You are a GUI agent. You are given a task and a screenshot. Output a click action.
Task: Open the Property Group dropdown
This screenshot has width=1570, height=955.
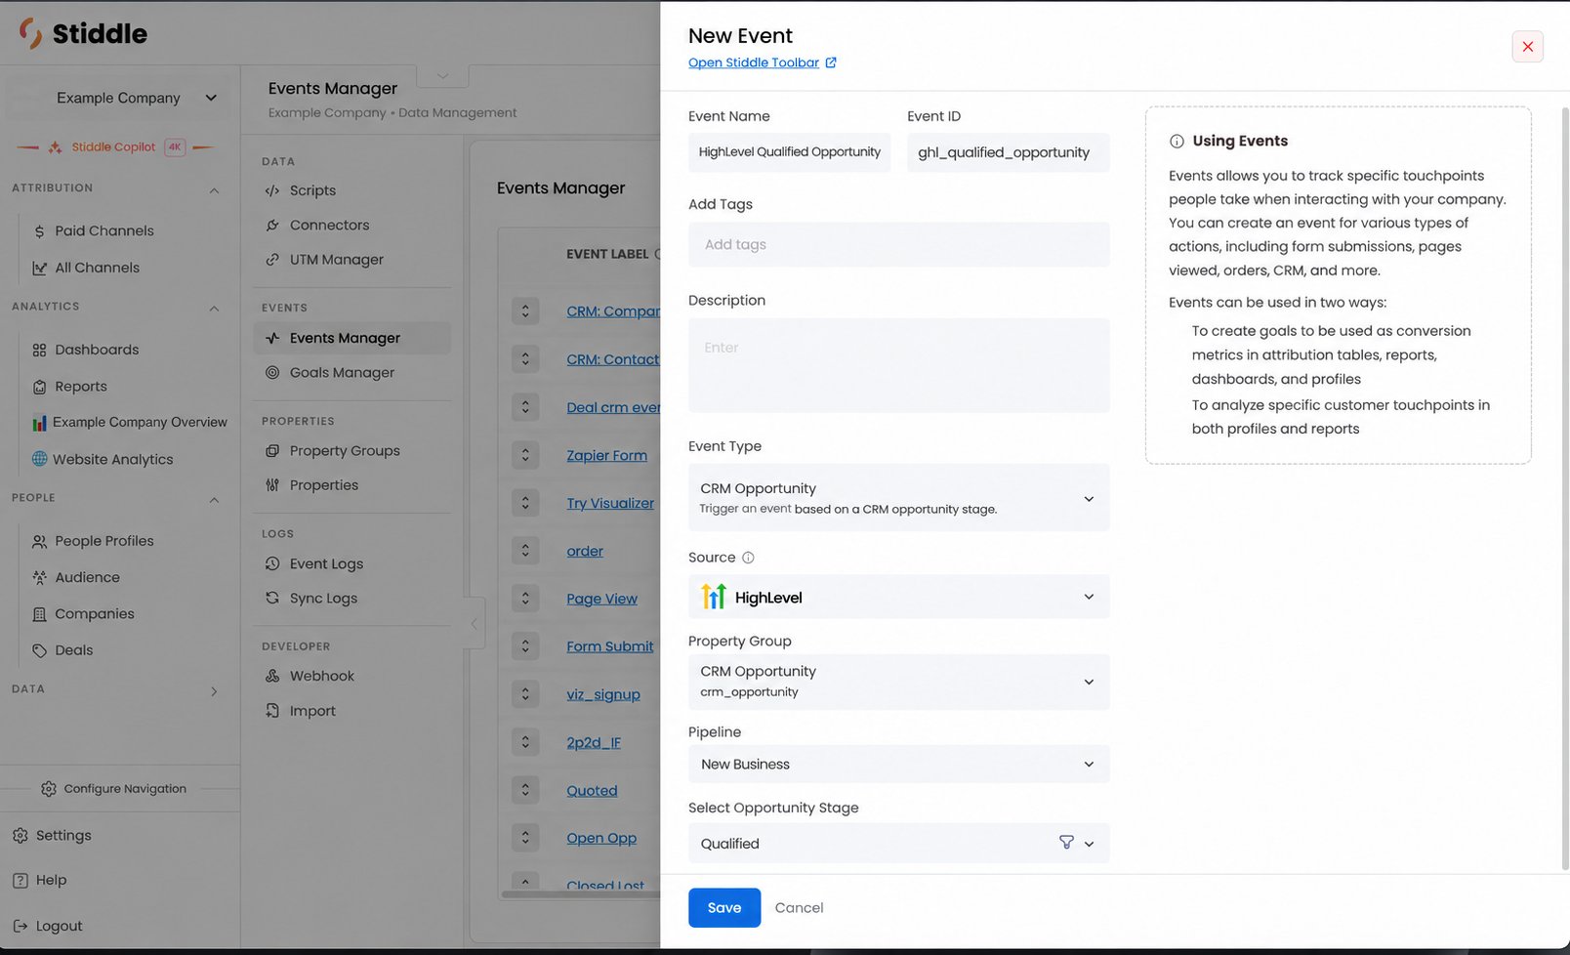898,682
